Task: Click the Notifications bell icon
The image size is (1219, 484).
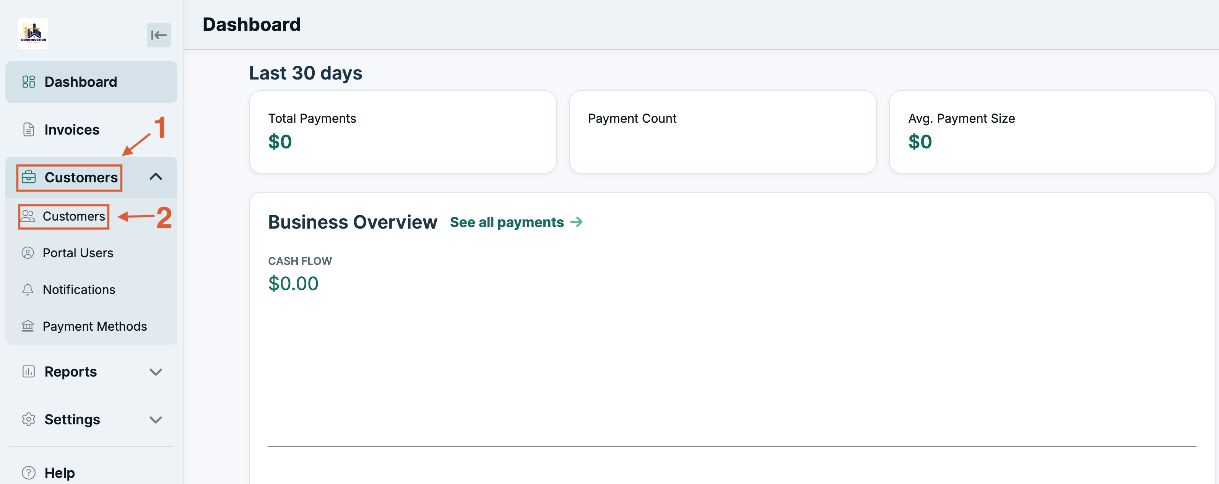Action: tap(28, 289)
